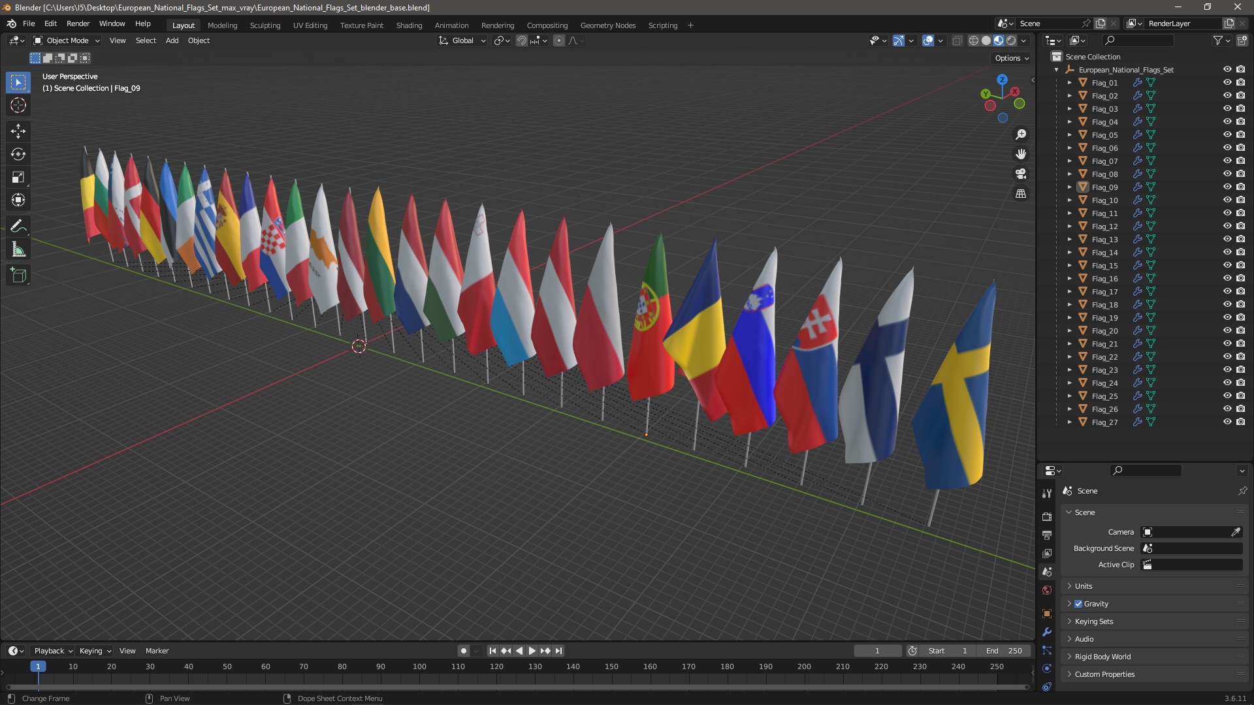Open the Object properties tab
The image size is (1254, 705).
1047,614
